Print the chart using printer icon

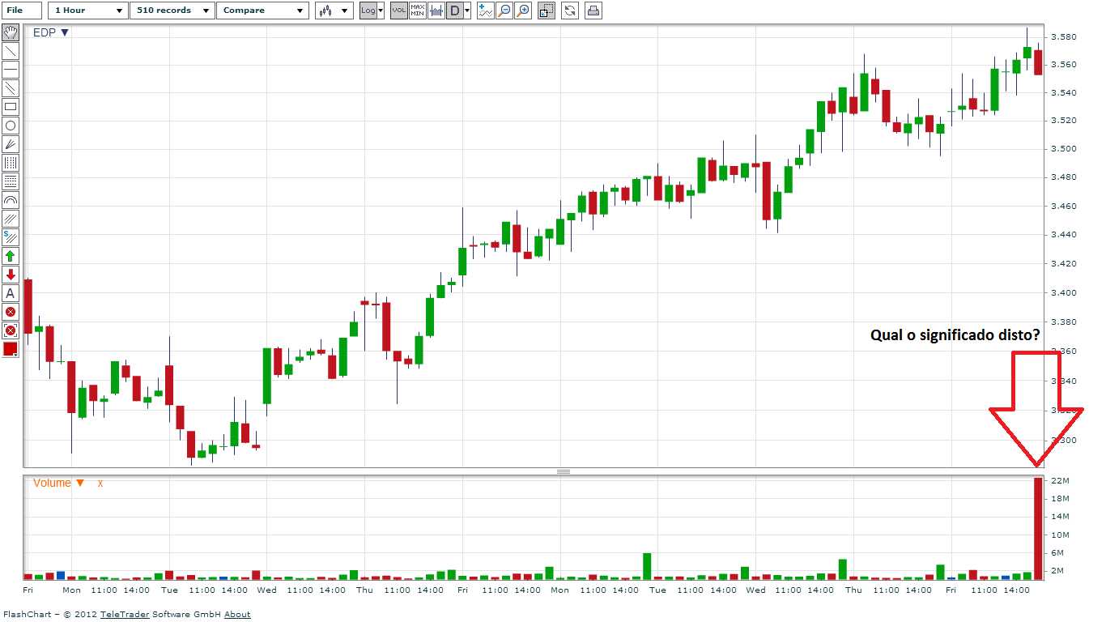[x=593, y=11]
